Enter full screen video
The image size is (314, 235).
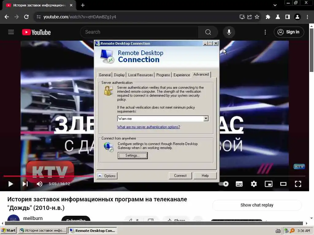pyautogui.click(x=298, y=184)
